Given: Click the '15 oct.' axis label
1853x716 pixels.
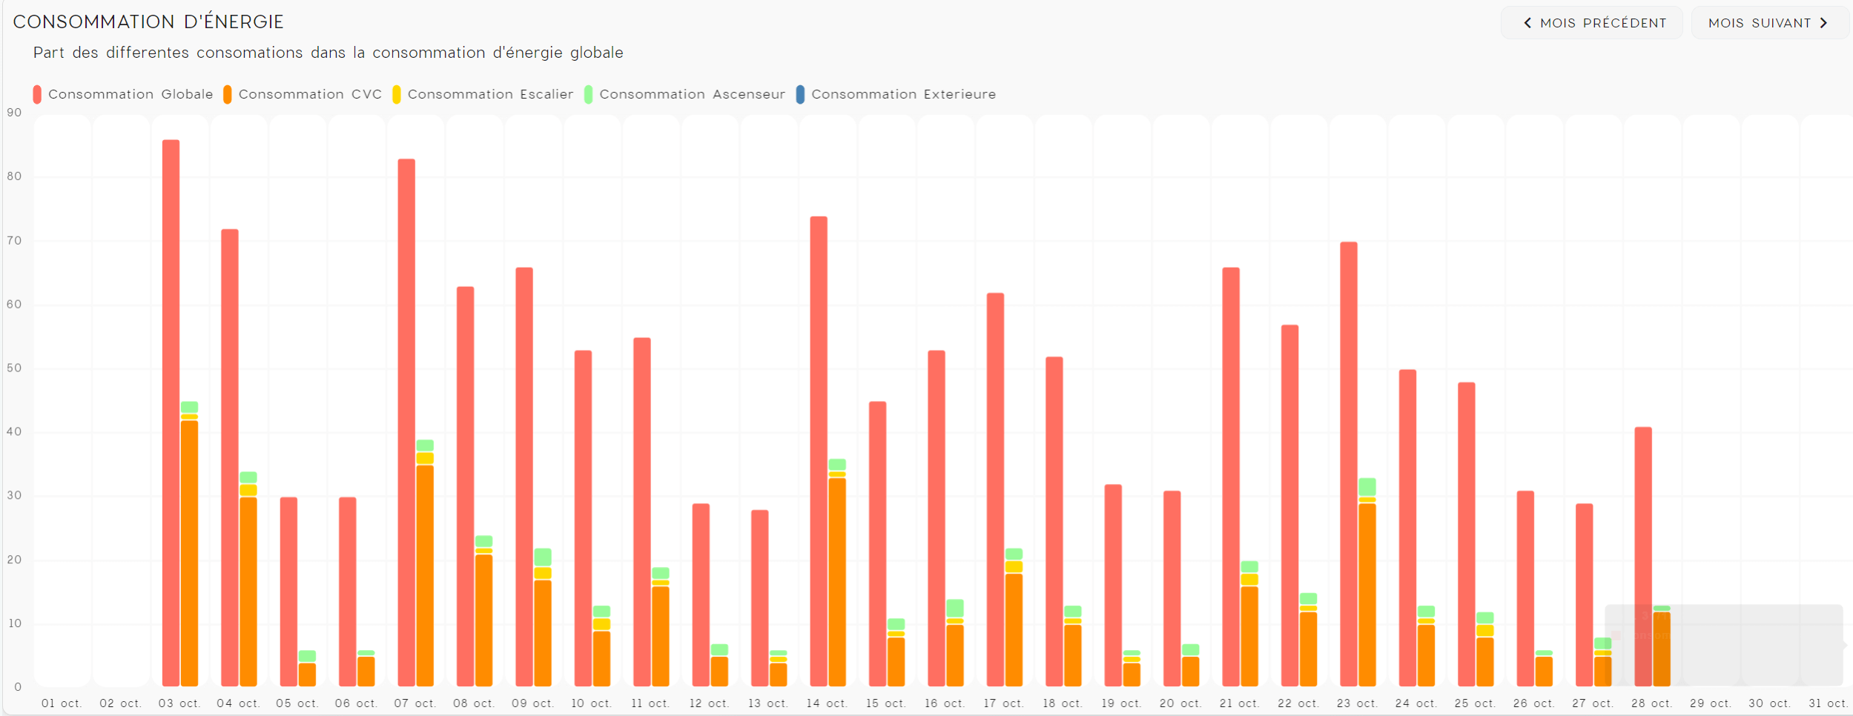Looking at the screenshot, I should point(886,703).
